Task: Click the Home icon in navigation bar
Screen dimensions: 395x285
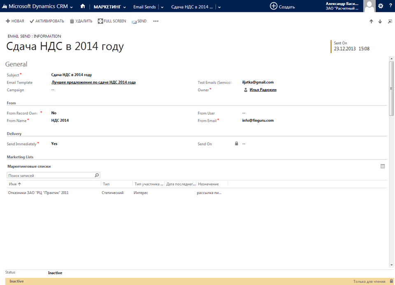Action: (83, 6)
